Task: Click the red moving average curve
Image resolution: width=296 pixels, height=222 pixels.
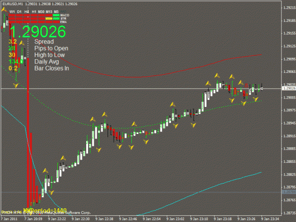Action: (x=132, y=77)
